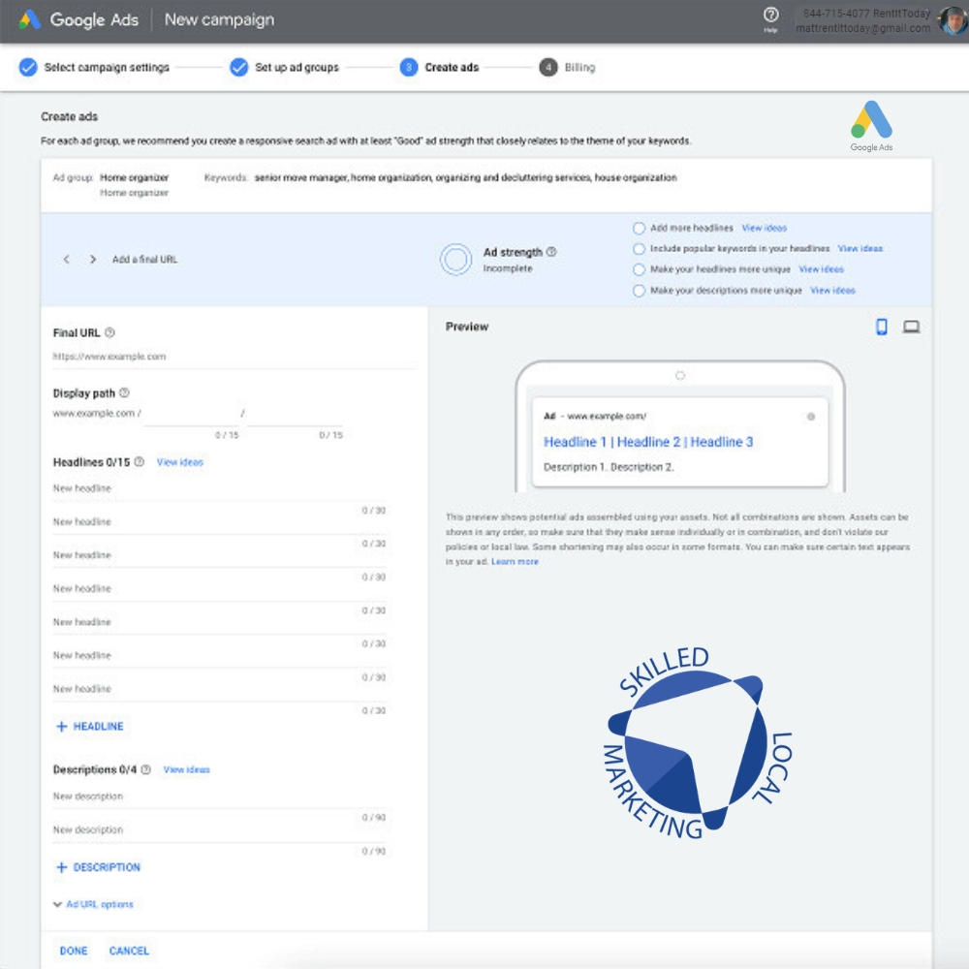Click the Select campaign settings step checkmark
Viewport: 969px width, 969px height.
(x=28, y=68)
